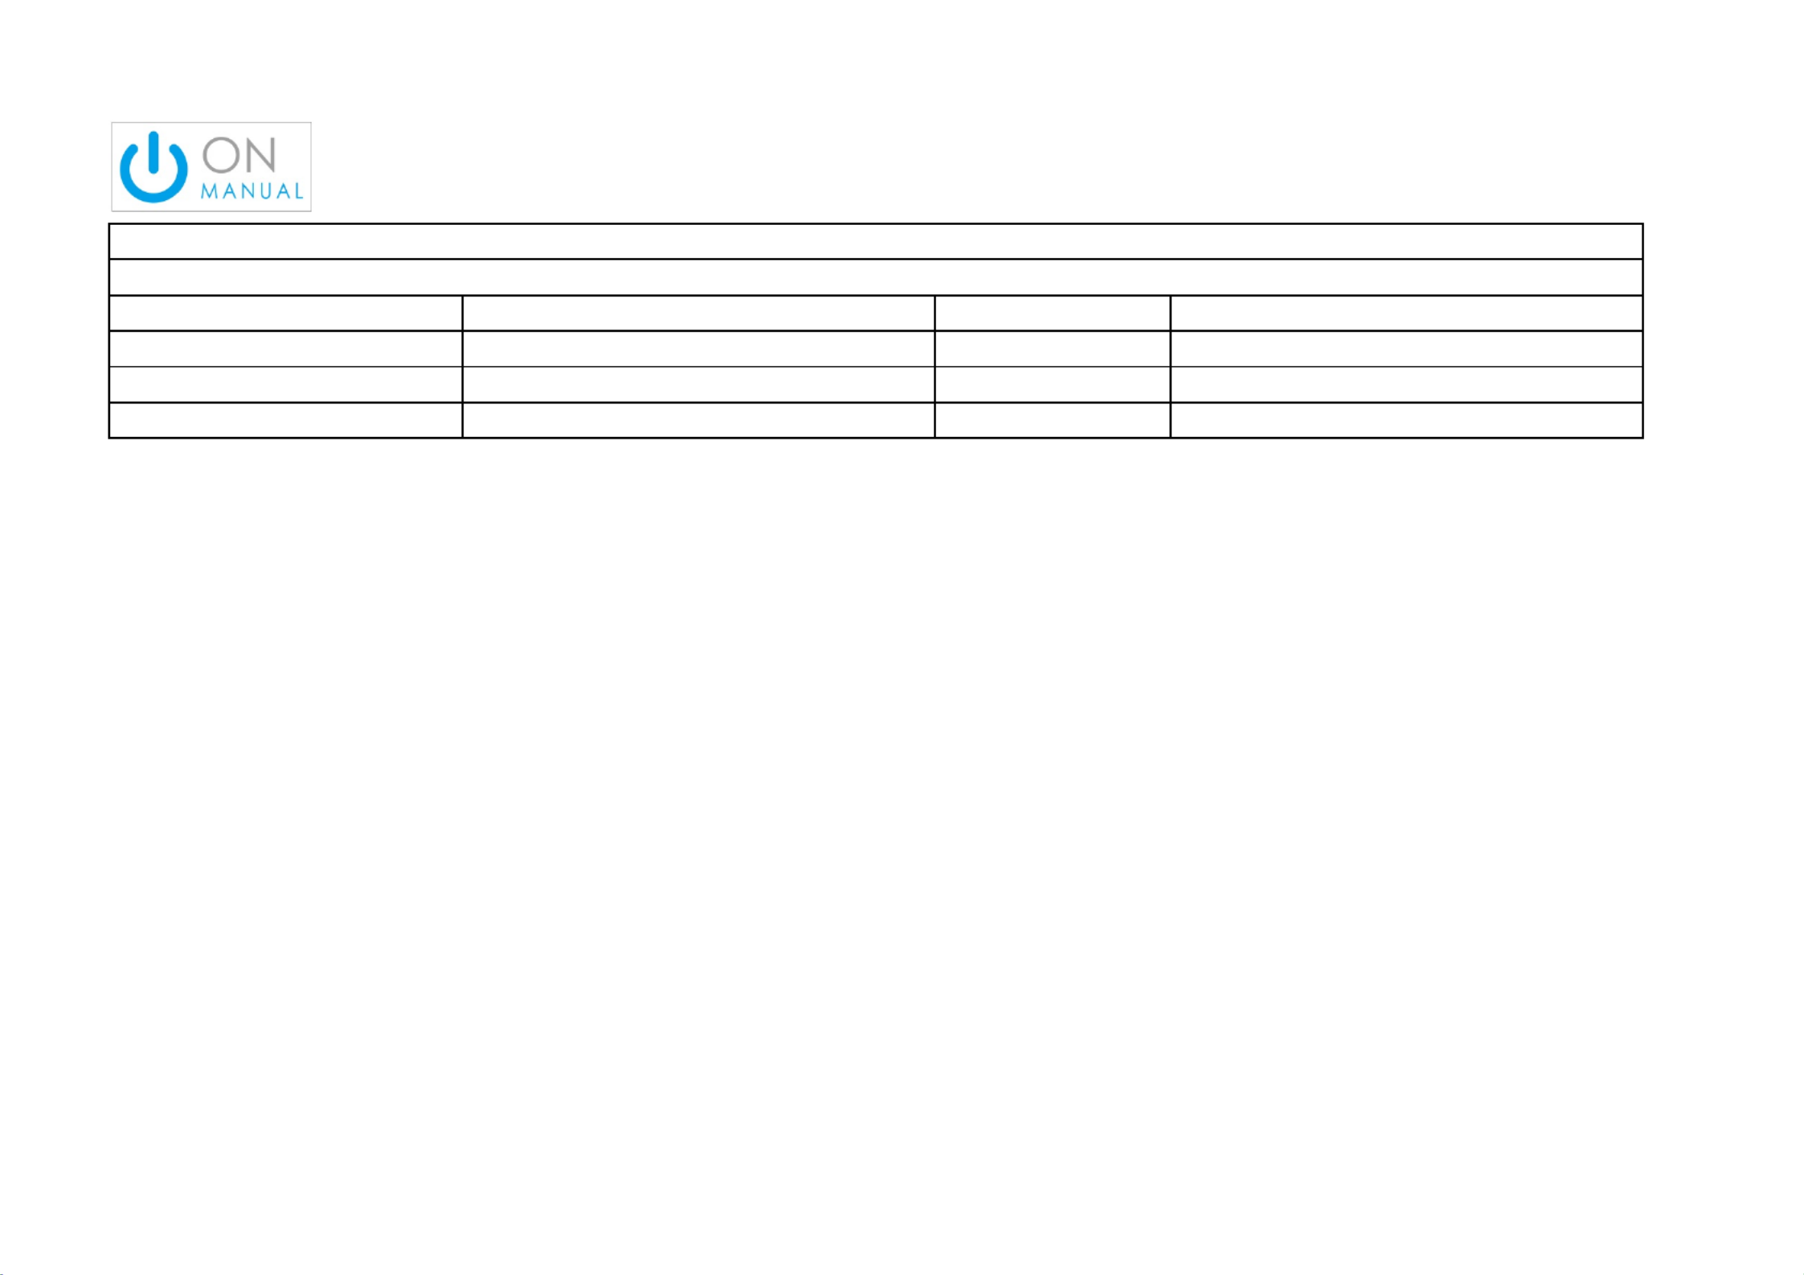
Task: Click second column cell in the last table row
Action: (x=698, y=420)
